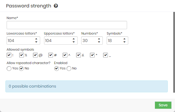Raise the Numbers spinner value
This screenshot has height=112, width=175.
(x=99, y=39)
